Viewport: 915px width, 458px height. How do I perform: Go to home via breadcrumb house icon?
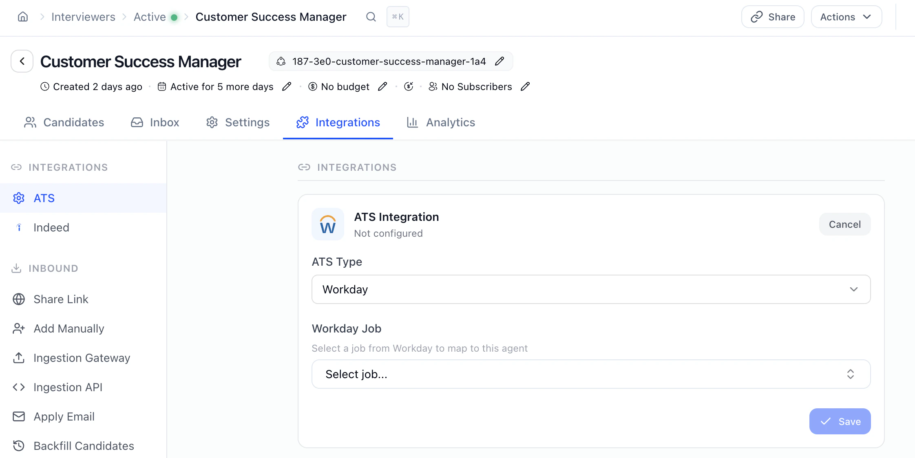click(23, 17)
